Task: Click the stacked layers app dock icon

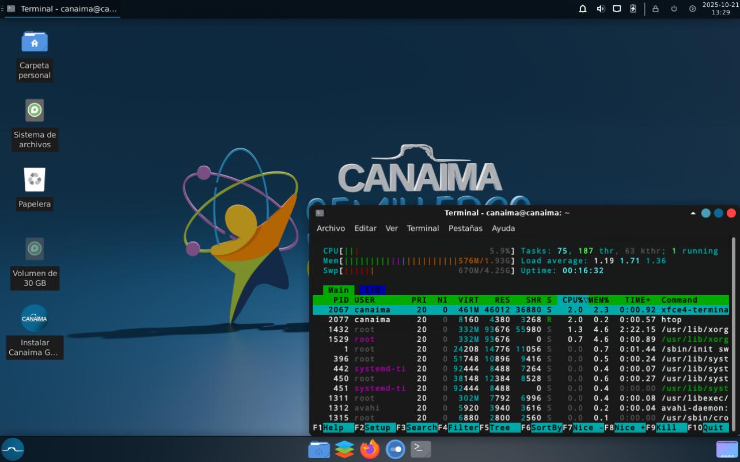Action: pyautogui.click(x=344, y=449)
